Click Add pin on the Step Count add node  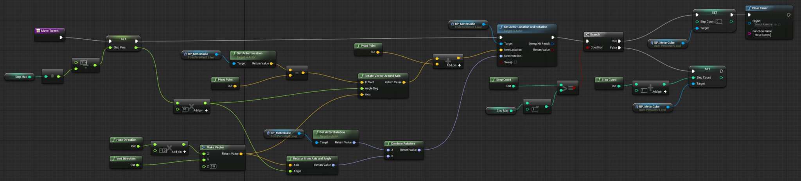pyautogui.click(x=659, y=91)
